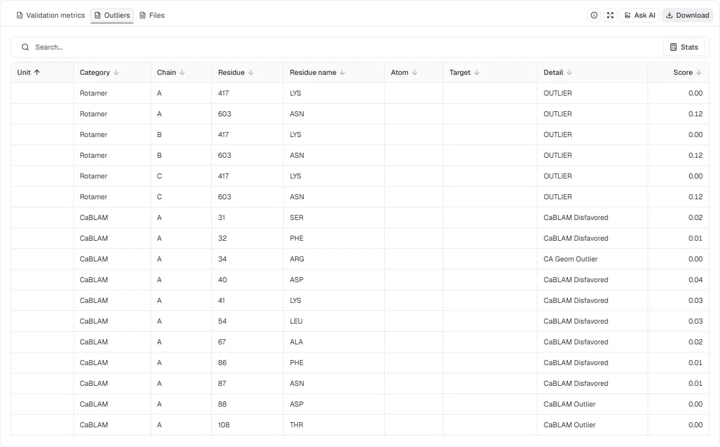Screen dimensions: 720x447
Task: Click the Stats calculator icon
Action: 673,47
